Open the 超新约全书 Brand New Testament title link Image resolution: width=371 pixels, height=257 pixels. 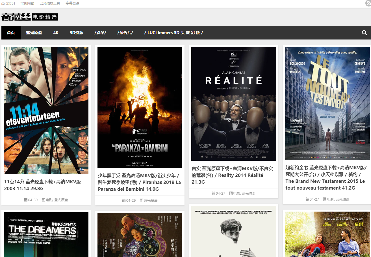click(326, 178)
